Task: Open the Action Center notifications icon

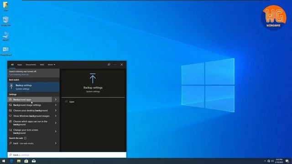Action: click(x=287, y=161)
